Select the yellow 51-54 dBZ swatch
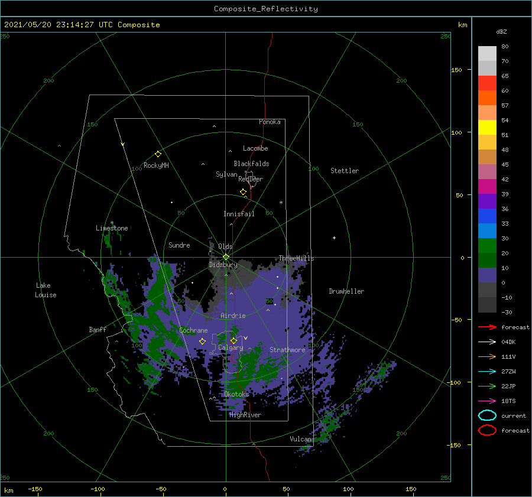532x497 pixels. pyautogui.click(x=487, y=128)
